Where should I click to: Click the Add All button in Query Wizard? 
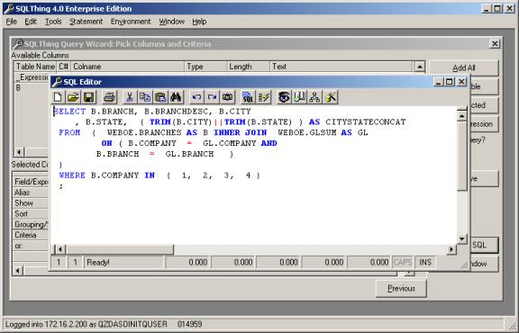pos(464,67)
